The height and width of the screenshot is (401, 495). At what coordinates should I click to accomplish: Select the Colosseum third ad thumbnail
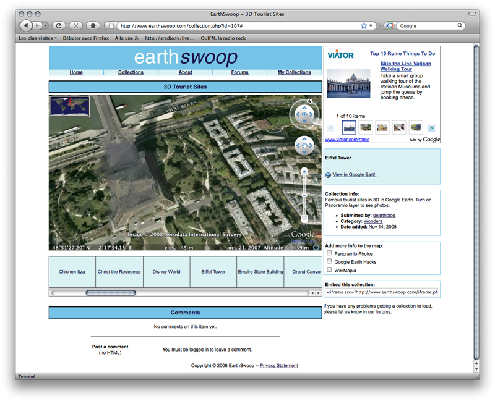(x=382, y=127)
